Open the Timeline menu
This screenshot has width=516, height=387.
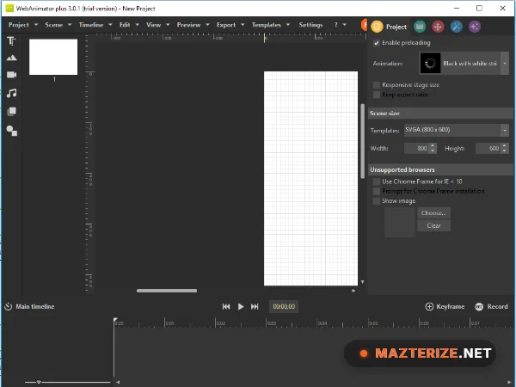pos(95,25)
